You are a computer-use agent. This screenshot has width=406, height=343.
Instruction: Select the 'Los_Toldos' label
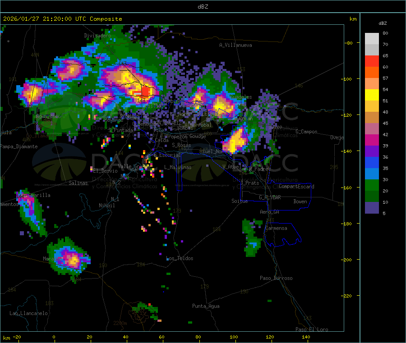click(180, 258)
